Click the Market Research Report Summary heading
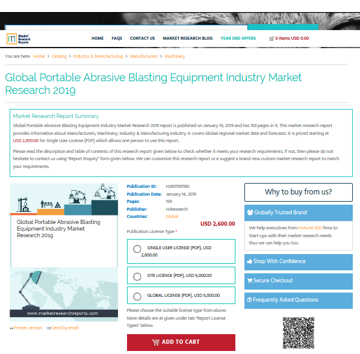Screen dimensions: 360x354 (56, 116)
